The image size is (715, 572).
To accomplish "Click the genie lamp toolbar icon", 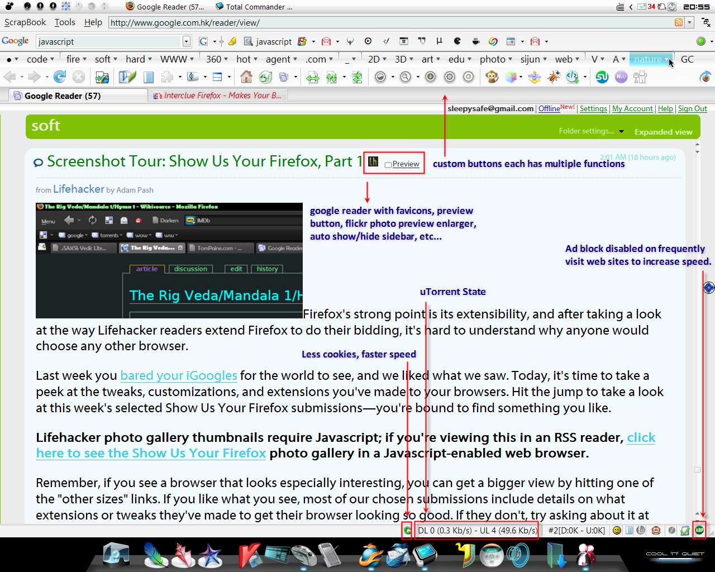I will (x=535, y=77).
